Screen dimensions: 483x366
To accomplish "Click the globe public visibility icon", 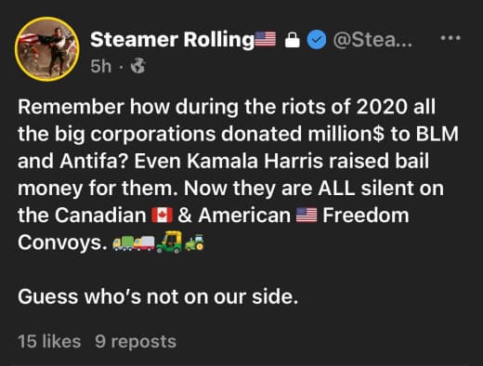I will 137,66.
